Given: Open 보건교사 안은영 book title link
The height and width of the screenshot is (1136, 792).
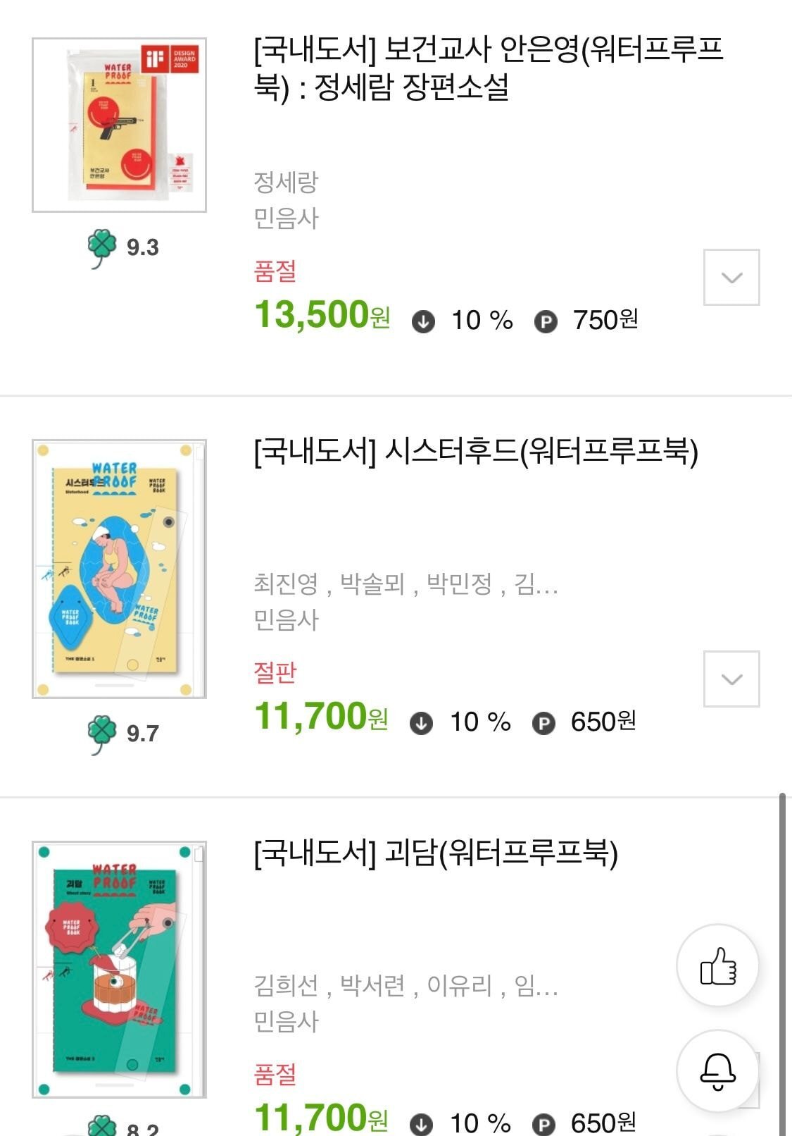Looking at the screenshot, I should [x=488, y=68].
